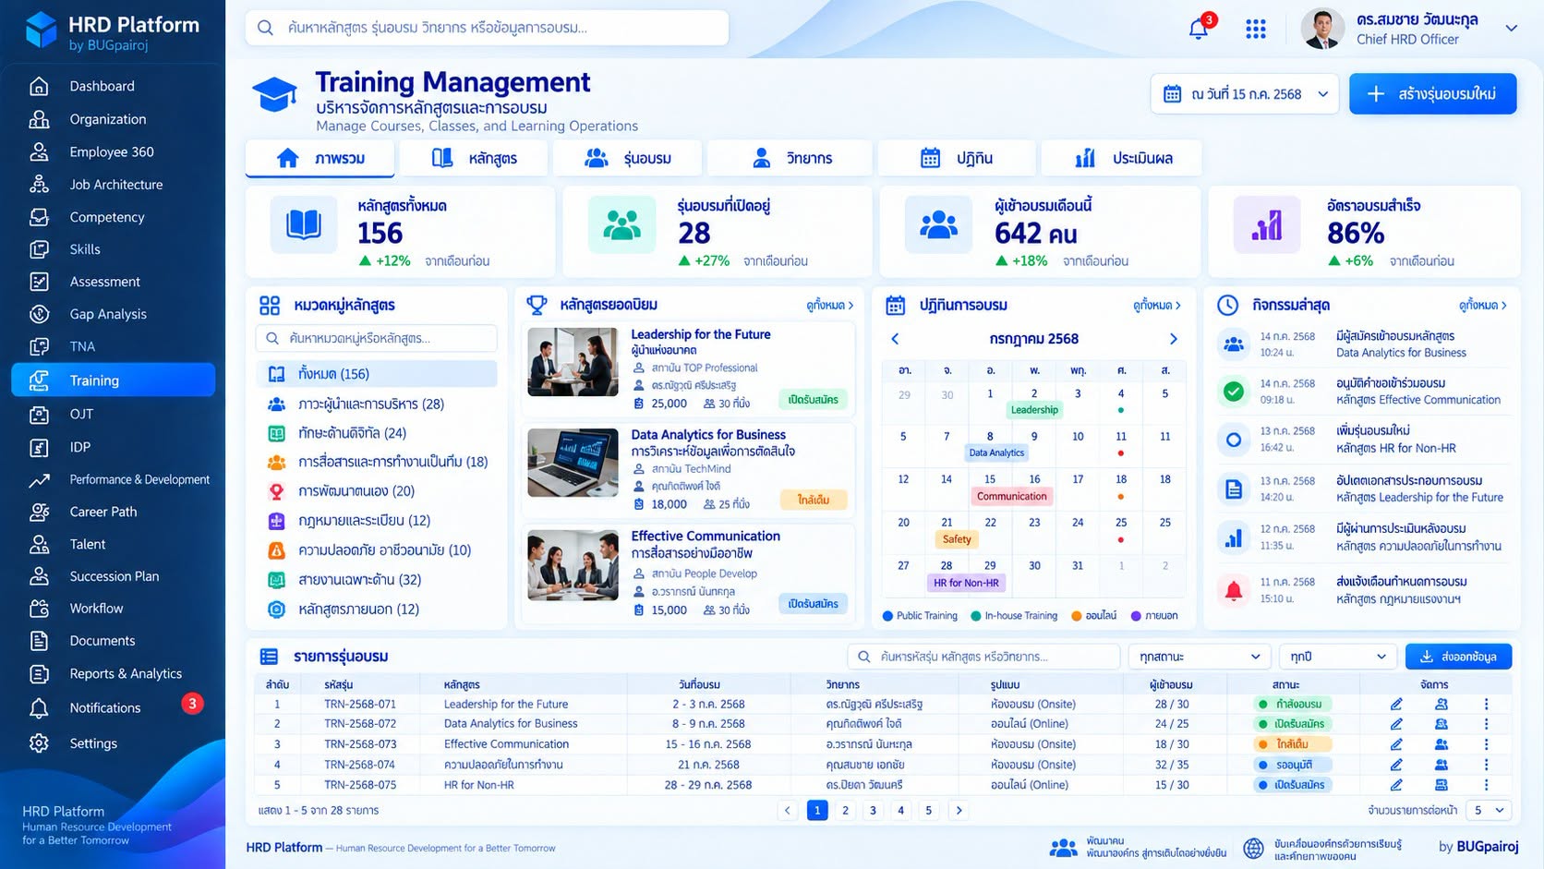Viewport: 1544px width, 869px height.
Task: Expand the ทุกสถานะ status filter dropdown
Action: 1199,657
